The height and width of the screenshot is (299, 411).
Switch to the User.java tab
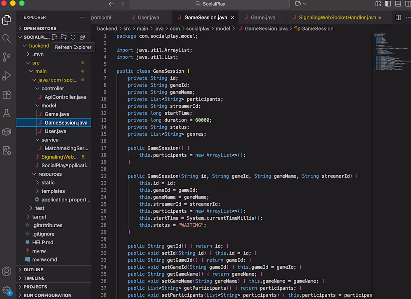pyautogui.click(x=148, y=17)
